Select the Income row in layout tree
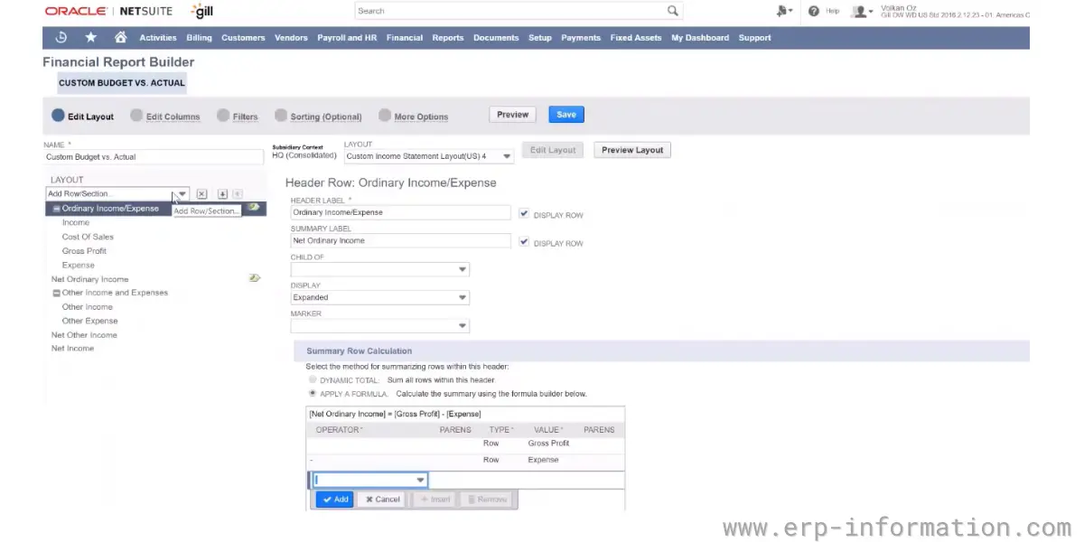Image resolution: width=1084 pixels, height=542 pixels. (x=76, y=222)
